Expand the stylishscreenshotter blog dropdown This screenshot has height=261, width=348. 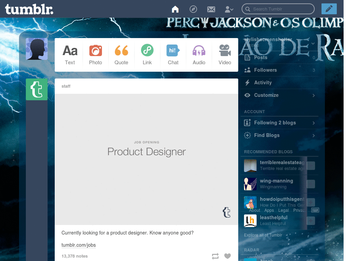313,43
